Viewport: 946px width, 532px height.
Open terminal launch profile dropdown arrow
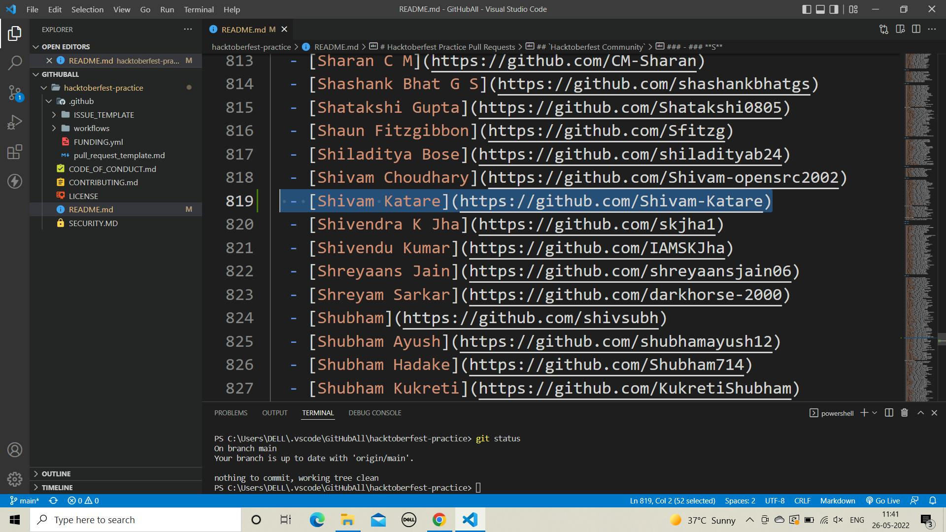click(875, 413)
